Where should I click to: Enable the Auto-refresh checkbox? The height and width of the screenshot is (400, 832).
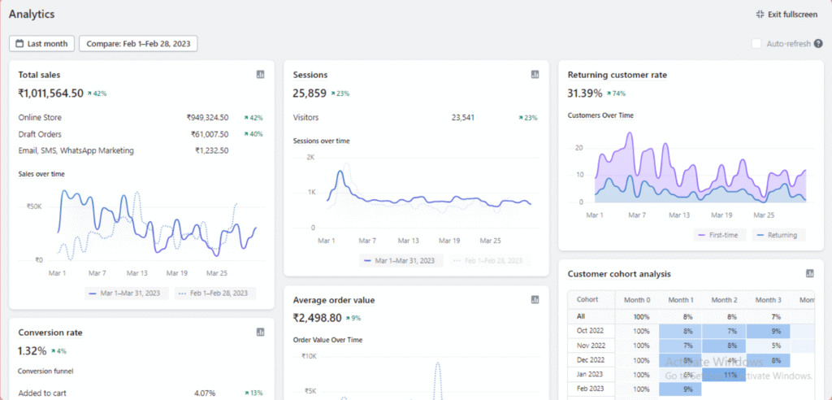tap(756, 44)
